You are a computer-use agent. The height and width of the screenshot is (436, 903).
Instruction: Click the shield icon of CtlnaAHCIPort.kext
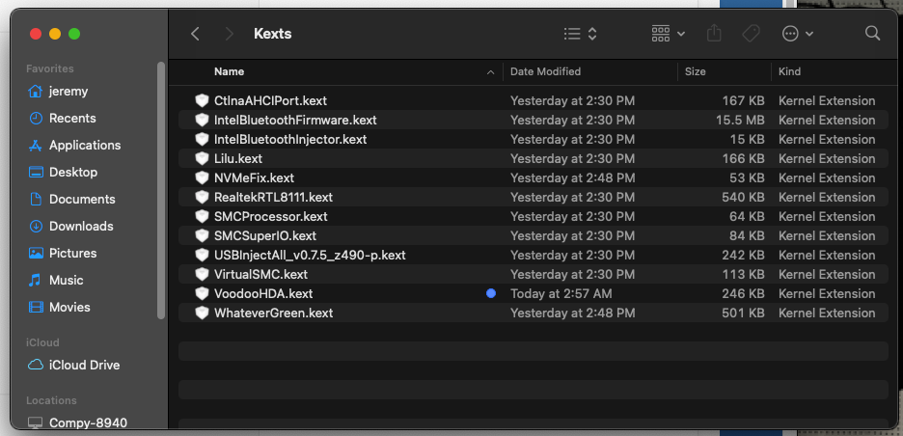click(202, 100)
